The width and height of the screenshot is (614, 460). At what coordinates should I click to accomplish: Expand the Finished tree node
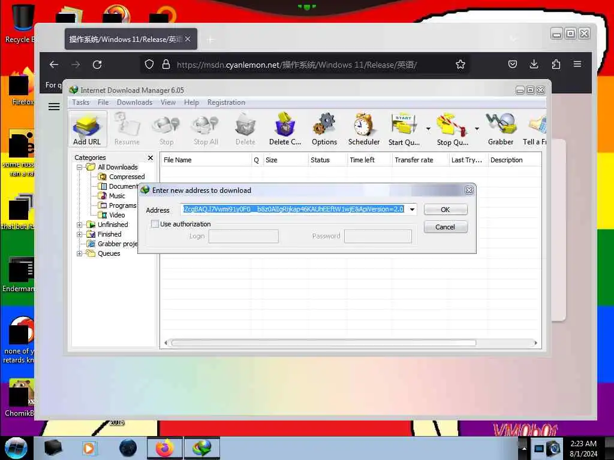click(80, 234)
